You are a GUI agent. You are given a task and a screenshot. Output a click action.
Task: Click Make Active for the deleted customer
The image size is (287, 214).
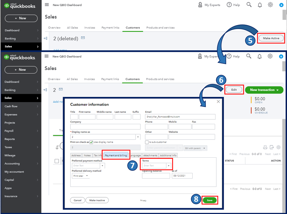pos(271,38)
